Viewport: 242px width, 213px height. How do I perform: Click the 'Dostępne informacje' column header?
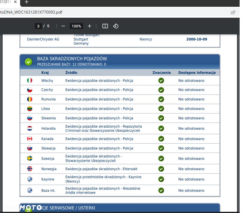point(197,73)
